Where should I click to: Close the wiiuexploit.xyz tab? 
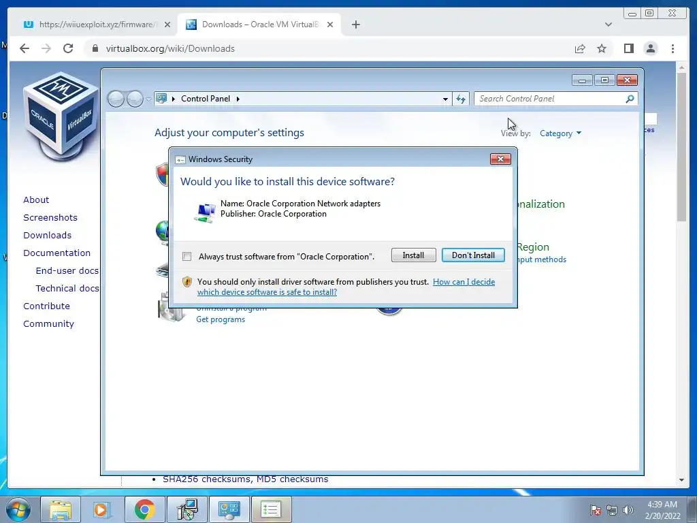167,25
